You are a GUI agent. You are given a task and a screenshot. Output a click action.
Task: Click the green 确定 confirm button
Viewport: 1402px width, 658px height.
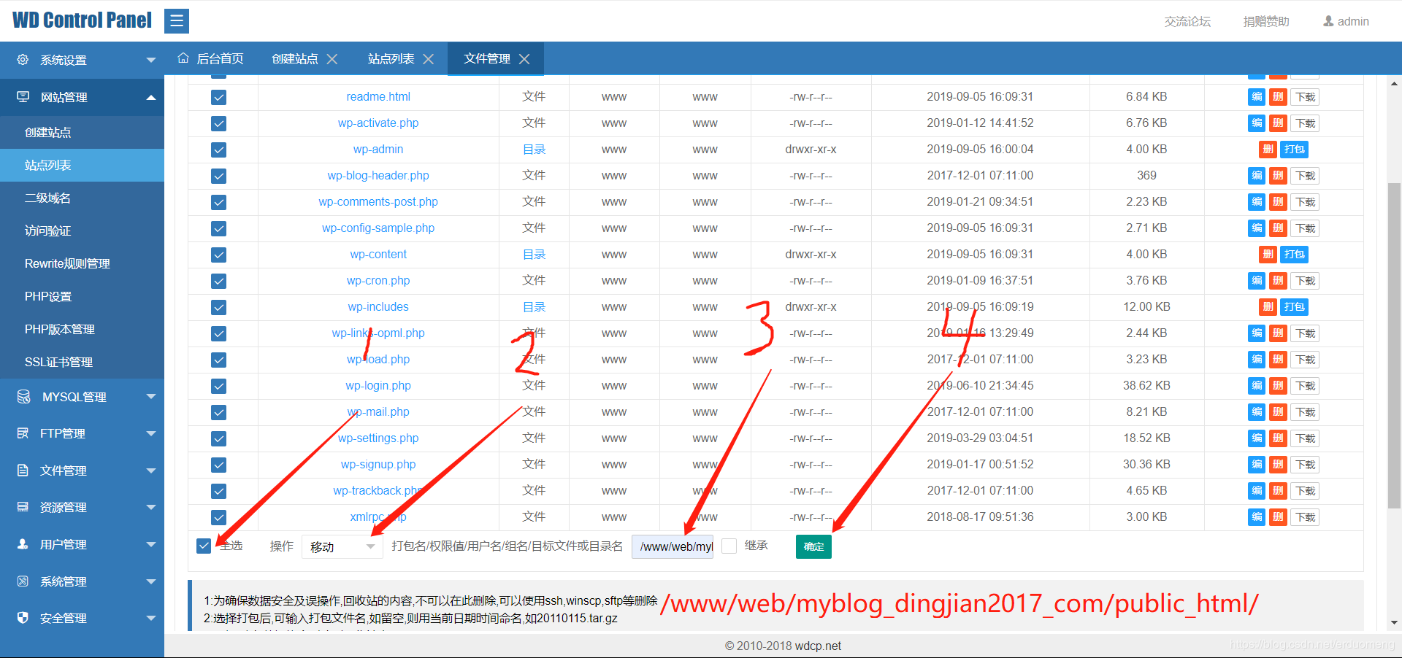813,546
